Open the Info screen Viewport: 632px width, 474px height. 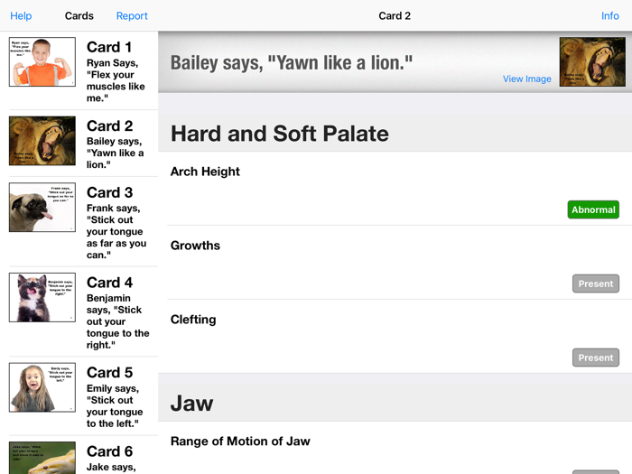(x=610, y=16)
